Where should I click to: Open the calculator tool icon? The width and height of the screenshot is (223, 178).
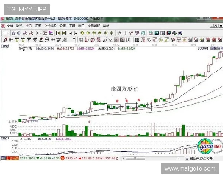point(156,33)
